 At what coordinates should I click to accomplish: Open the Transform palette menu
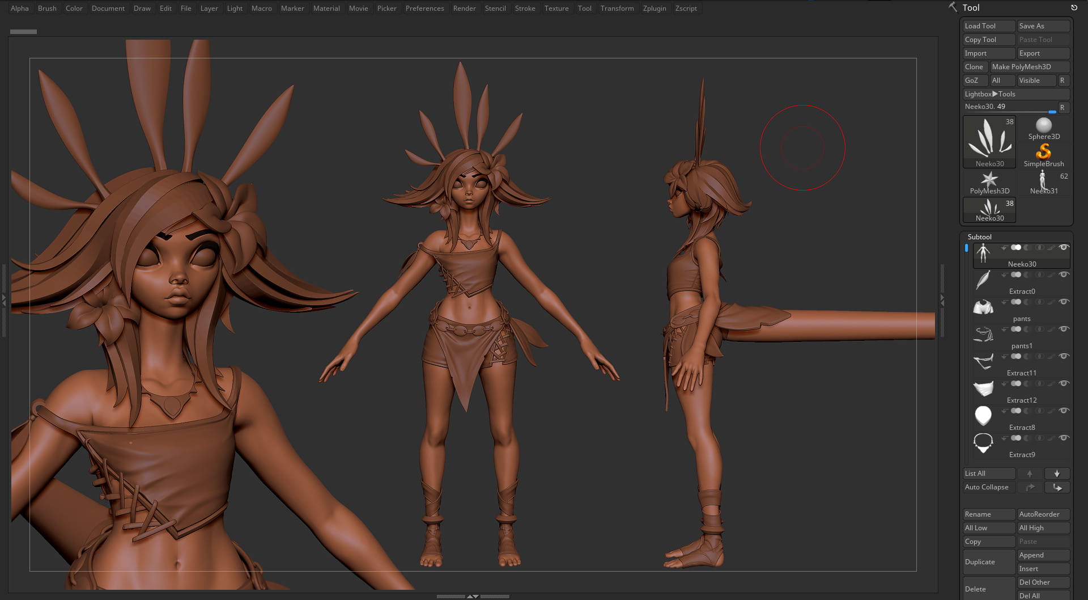617,9
